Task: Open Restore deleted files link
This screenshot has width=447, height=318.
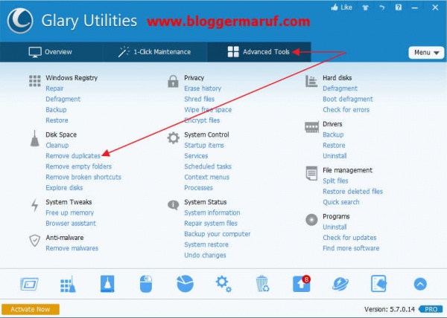Action: tap(352, 192)
